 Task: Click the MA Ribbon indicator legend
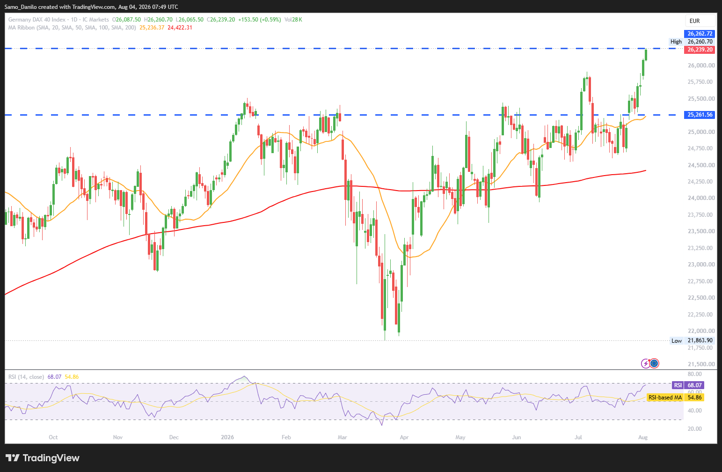[72, 28]
